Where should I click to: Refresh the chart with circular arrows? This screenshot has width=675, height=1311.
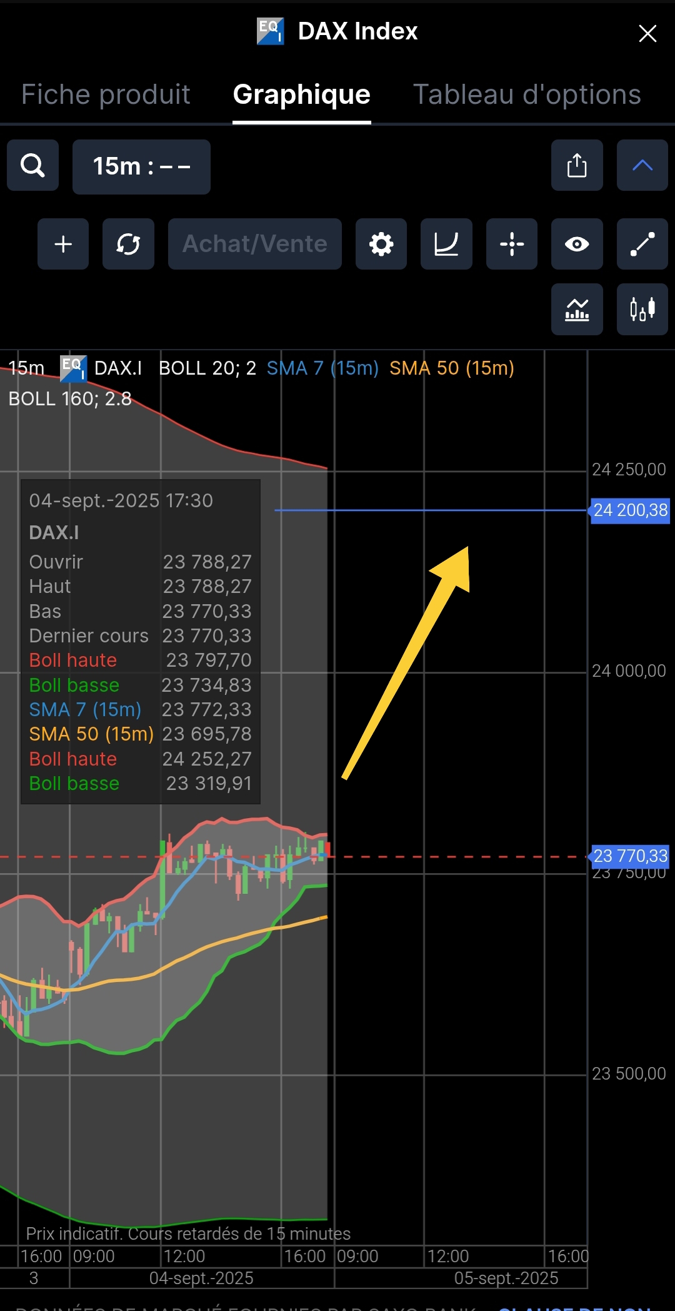point(128,244)
